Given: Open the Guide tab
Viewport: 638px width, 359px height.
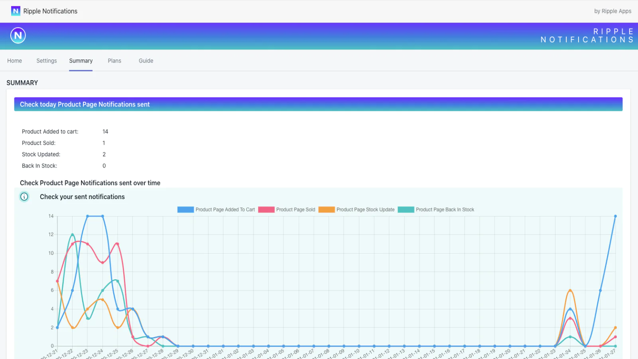Looking at the screenshot, I should click(x=146, y=61).
